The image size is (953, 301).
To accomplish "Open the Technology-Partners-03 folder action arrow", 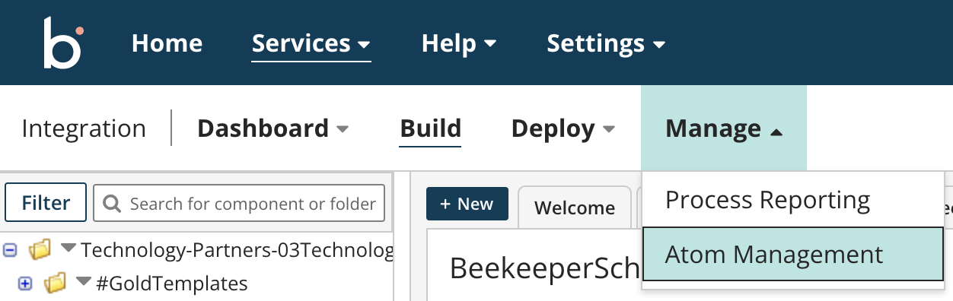I will pyautogui.click(x=69, y=249).
